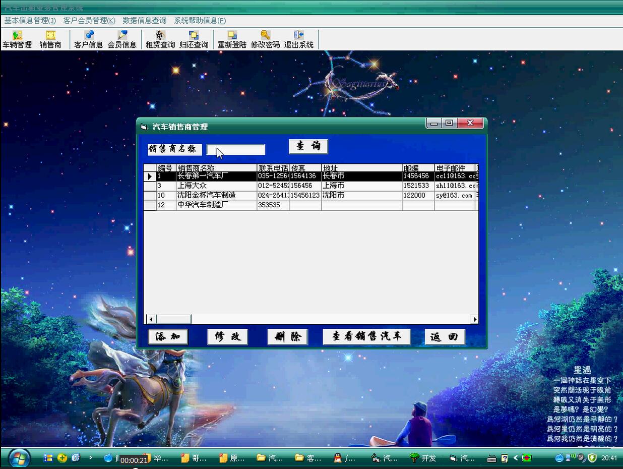The height and width of the screenshot is (469, 623).
Task: Click the postcode cell 122000
Action: [x=418, y=196]
